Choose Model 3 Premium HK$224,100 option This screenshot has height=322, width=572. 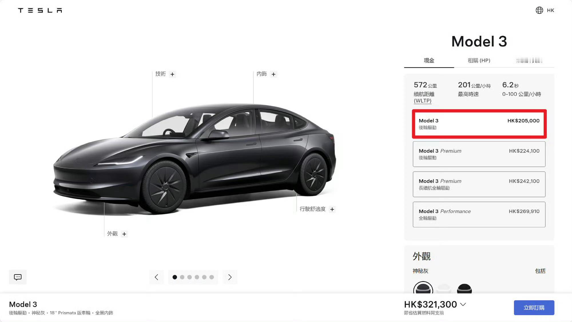tap(479, 154)
